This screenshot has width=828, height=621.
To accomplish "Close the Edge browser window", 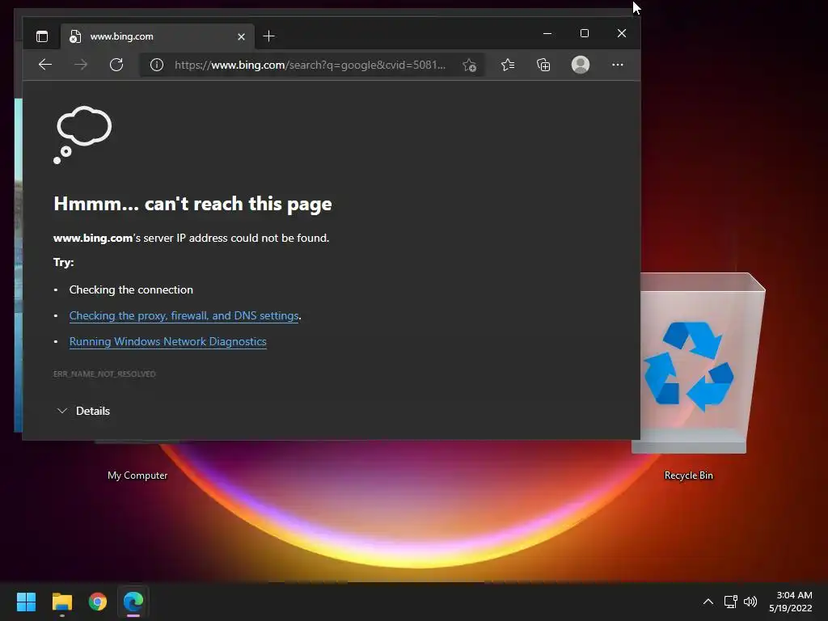I will (622, 33).
